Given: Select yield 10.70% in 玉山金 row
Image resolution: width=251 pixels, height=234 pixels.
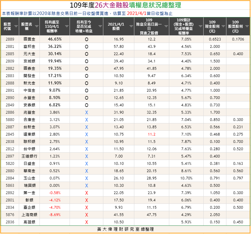Looking at the screenshot, I should coord(186,178).
